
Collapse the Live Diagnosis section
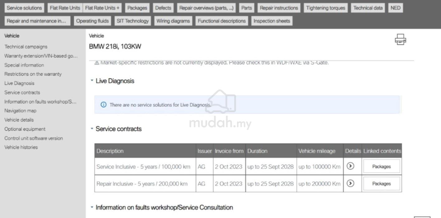[92, 81]
